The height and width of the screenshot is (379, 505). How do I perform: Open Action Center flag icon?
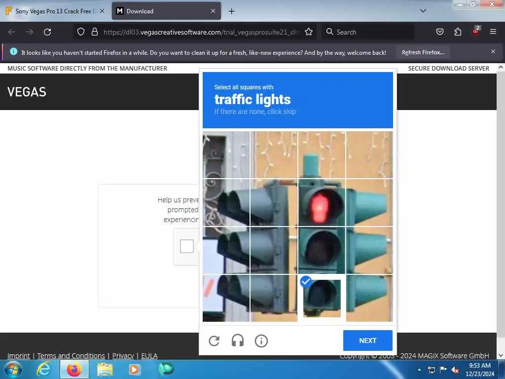[443, 369]
